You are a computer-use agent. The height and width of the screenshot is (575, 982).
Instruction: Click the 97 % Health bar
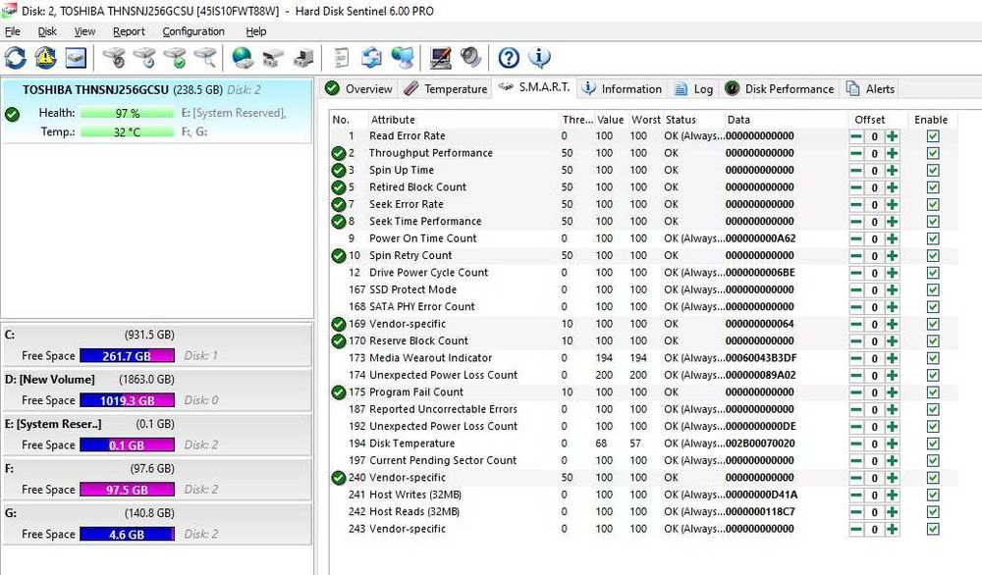click(127, 113)
